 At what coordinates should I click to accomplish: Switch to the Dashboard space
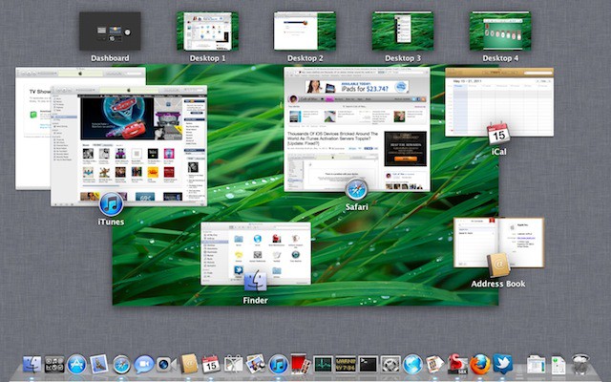tap(110, 32)
